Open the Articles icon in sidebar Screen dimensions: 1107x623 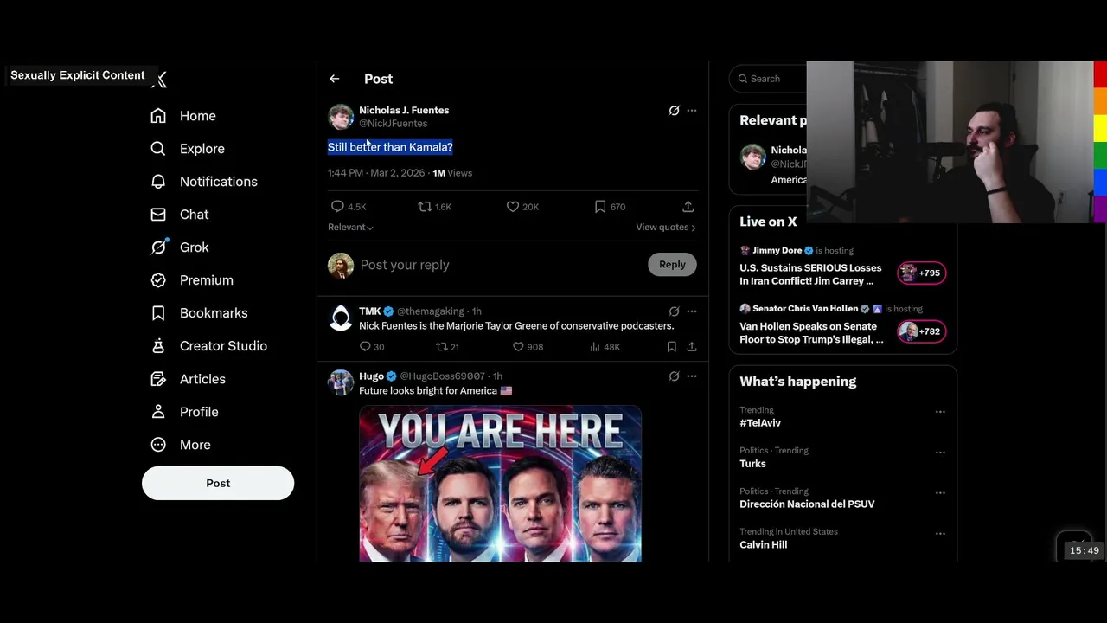pyautogui.click(x=158, y=379)
